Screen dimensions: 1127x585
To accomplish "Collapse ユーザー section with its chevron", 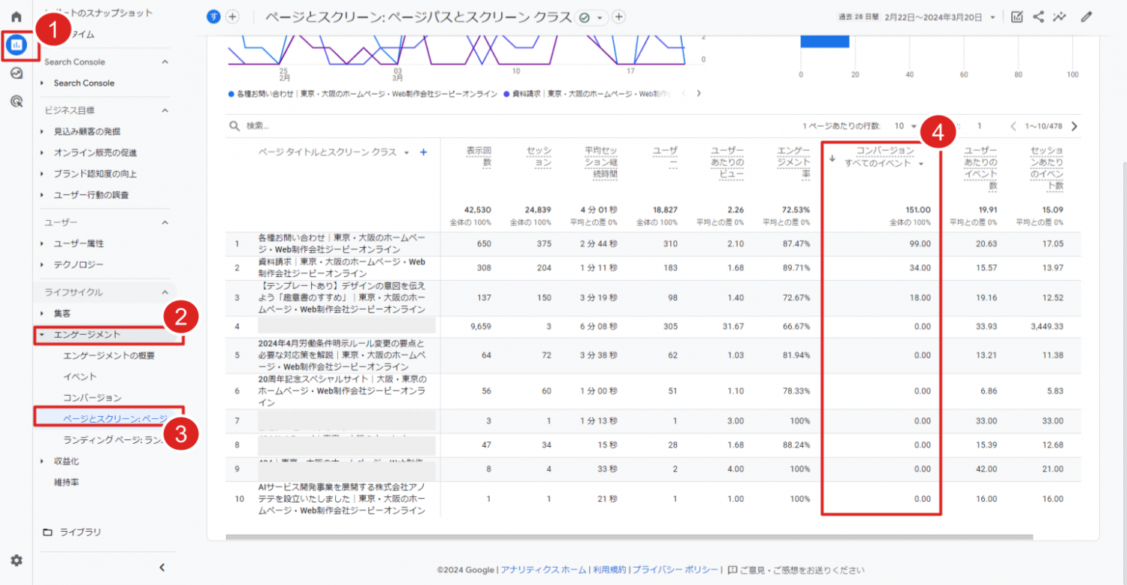I will [x=165, y=222].
